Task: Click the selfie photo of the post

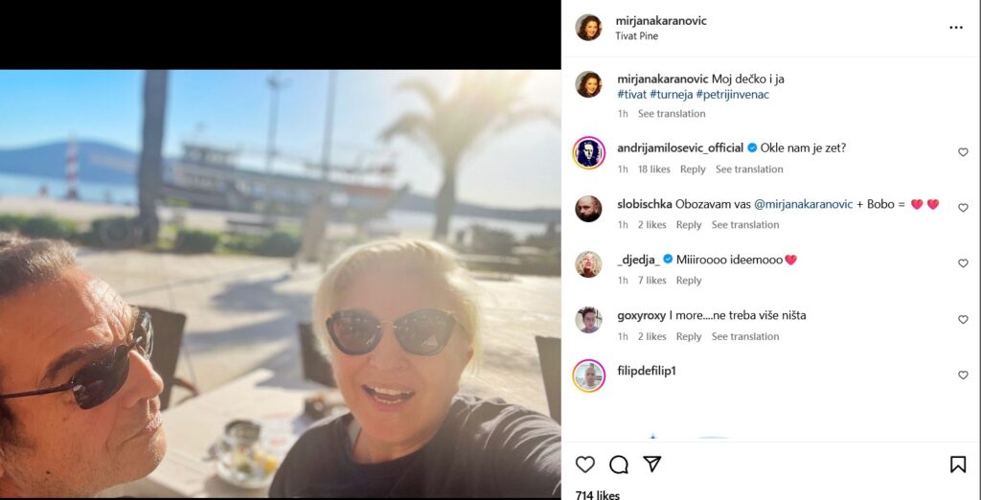Action: click(x=280, y=284)
